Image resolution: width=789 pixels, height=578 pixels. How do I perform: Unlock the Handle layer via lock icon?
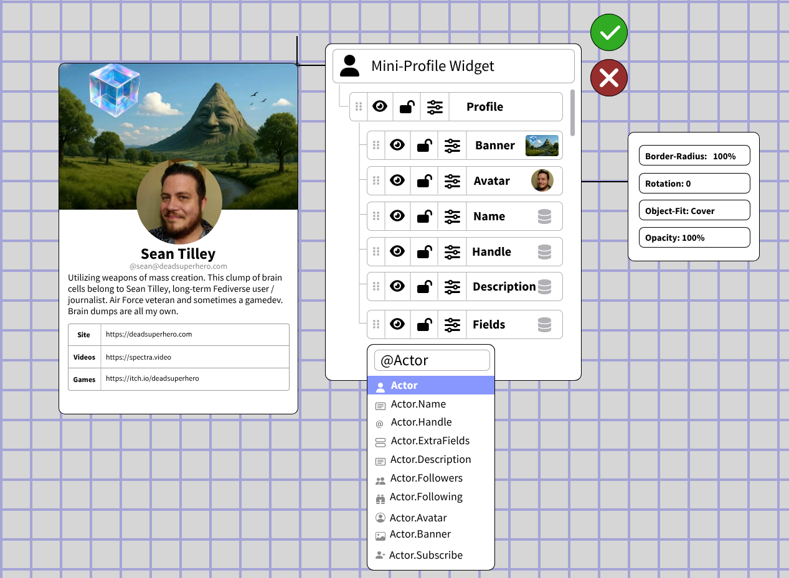click(424, 252)
